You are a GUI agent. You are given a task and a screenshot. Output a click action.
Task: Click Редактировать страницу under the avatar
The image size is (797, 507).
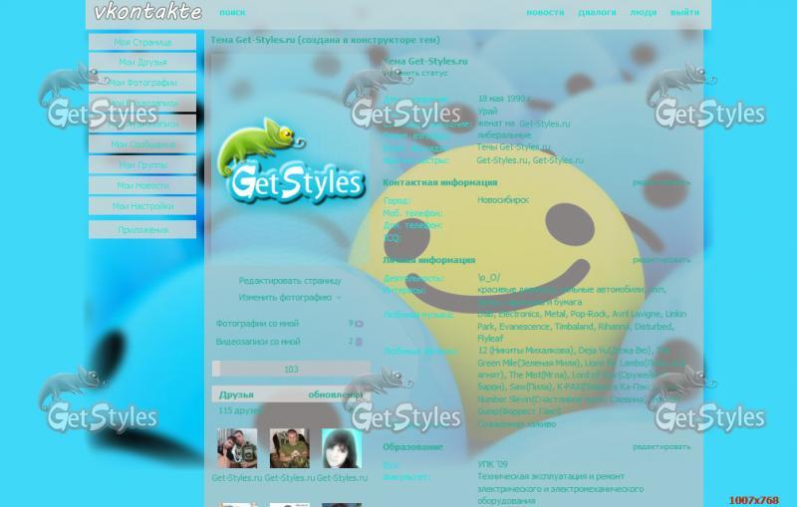[x=290, y=281]
